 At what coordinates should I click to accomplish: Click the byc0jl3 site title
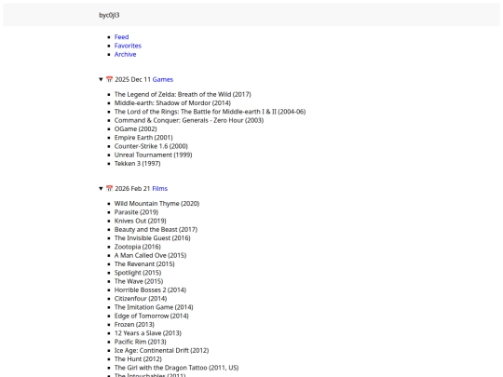[109, 15]
